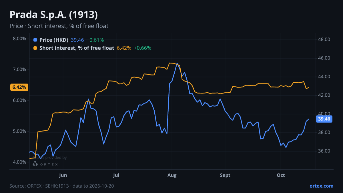Click the 'Oct' x-axis label

[x=281, y=175]
